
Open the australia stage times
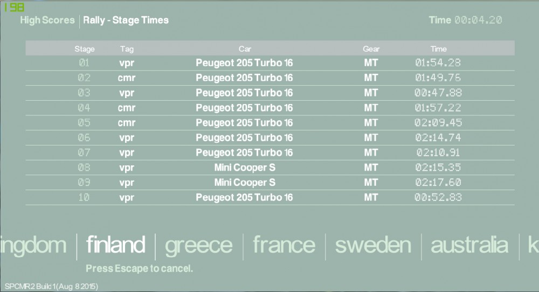tap(469, 245)
